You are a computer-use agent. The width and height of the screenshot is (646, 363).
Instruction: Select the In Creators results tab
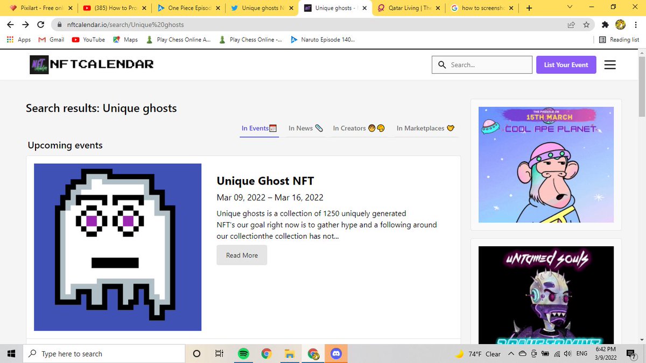click(x=359, y=128)
